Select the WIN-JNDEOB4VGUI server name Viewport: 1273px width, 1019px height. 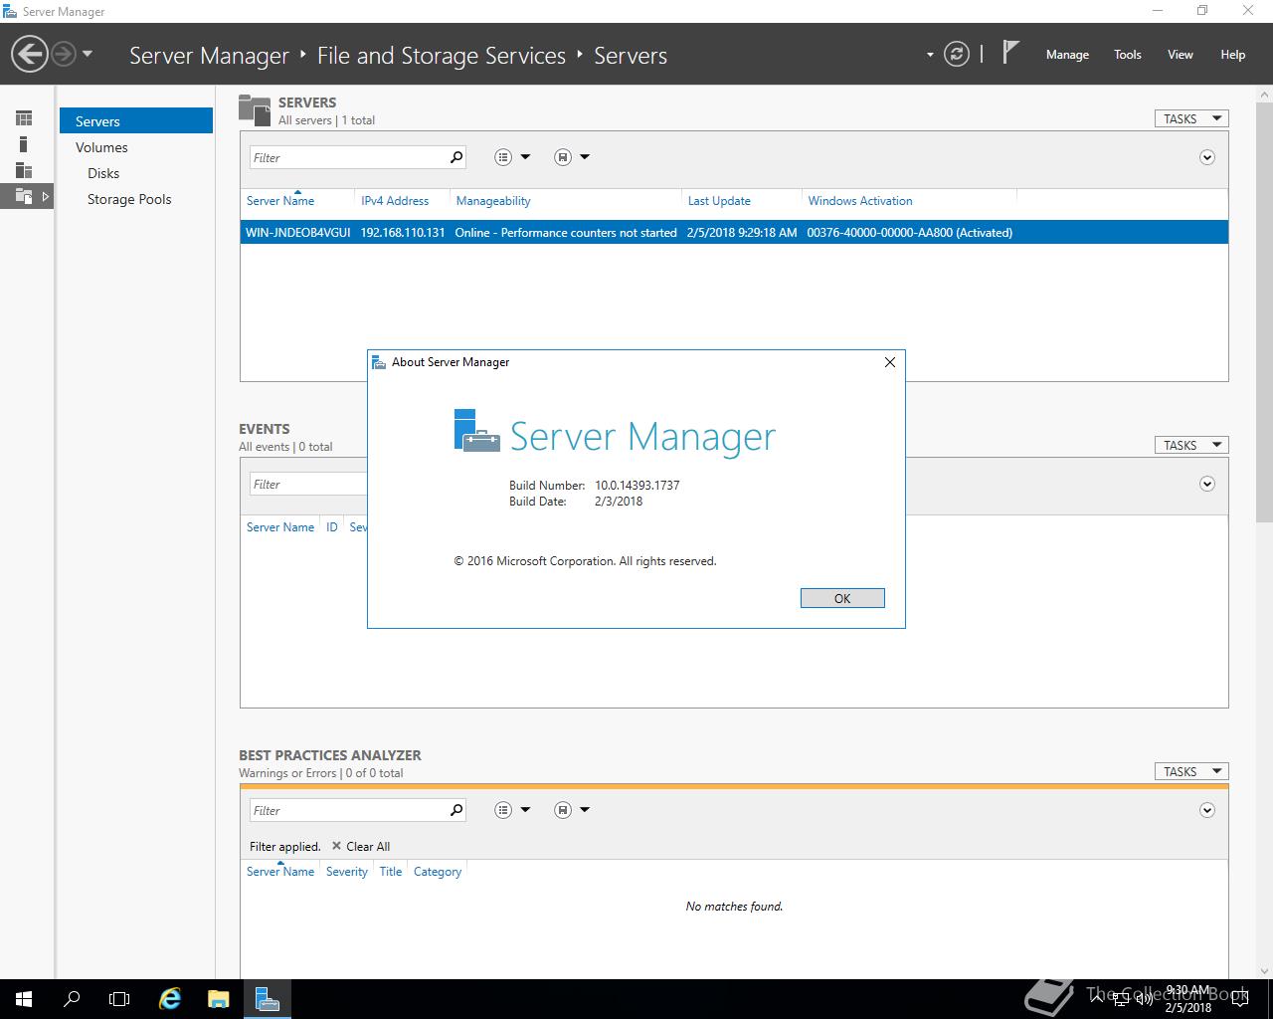coord(297,232)
